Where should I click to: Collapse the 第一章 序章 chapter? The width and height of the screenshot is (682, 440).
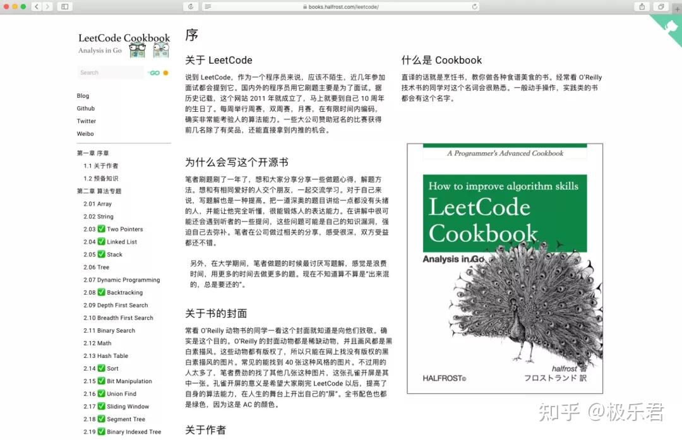point(98,153)
